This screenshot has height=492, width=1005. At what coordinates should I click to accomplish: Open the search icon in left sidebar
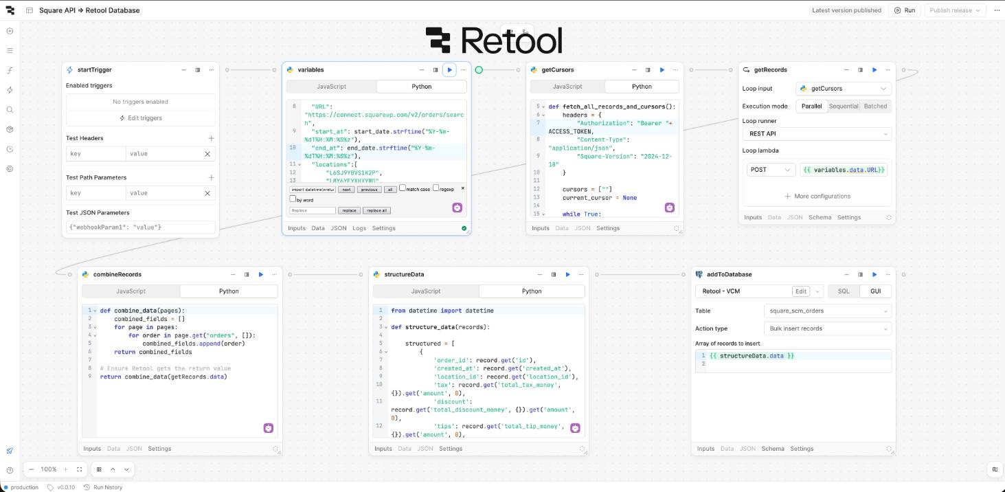10,109
